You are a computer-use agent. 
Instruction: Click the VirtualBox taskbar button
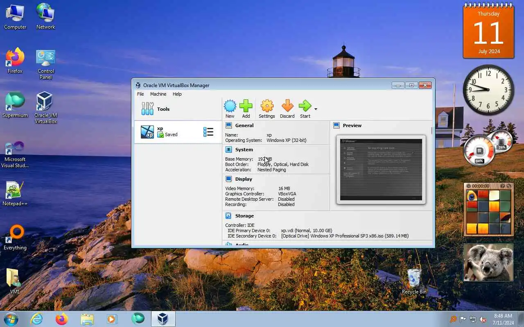tap(163, 319)
